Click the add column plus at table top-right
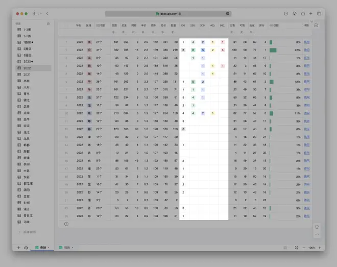The width and height of the screenshot is (337, 267). [x=316, y=25]
